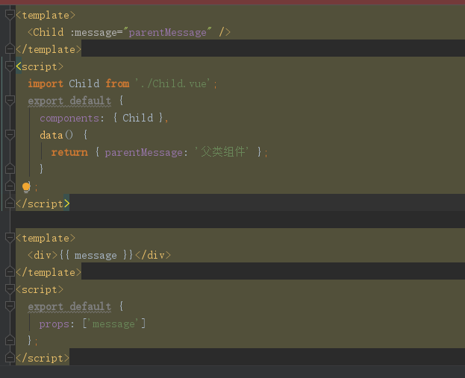Collapse fold marker at data() closing brace
The width and height of the screenshot is (465, 378).
tap(10, 168)
